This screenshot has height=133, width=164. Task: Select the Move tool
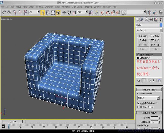click(64, 13)
